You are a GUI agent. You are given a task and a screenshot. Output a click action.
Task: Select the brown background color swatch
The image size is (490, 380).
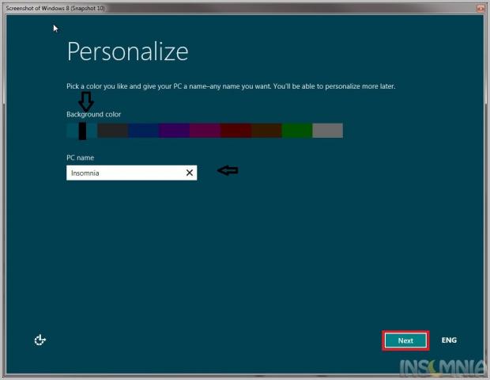click(x=266, y=131)
